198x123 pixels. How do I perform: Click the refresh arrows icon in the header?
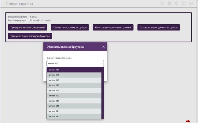[184, 3]
